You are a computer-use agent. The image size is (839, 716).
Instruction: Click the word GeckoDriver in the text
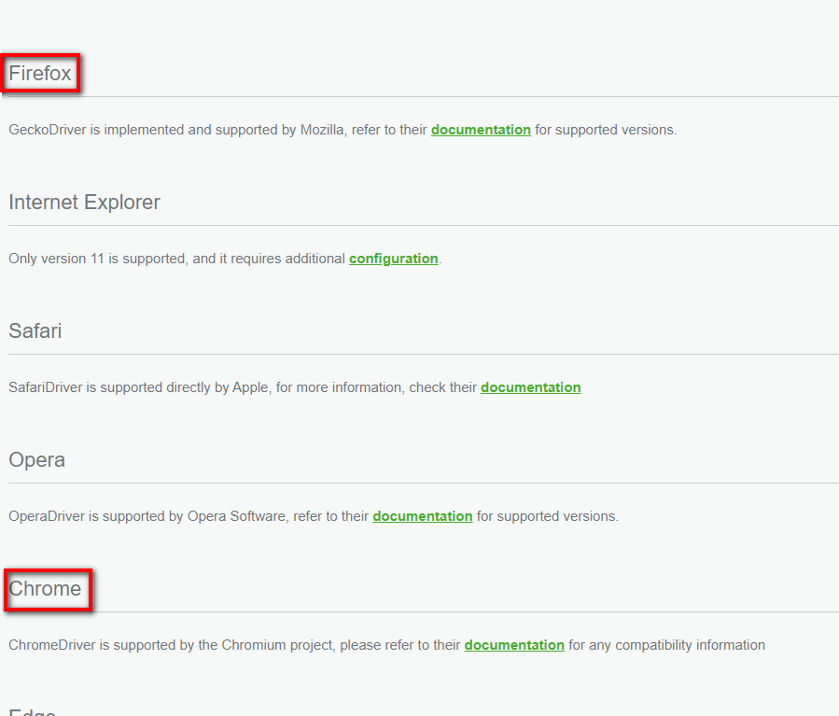pos(47,130)
